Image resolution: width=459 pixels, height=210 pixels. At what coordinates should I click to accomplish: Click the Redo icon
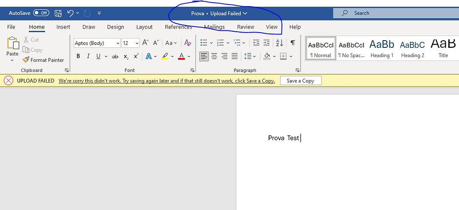87,13
